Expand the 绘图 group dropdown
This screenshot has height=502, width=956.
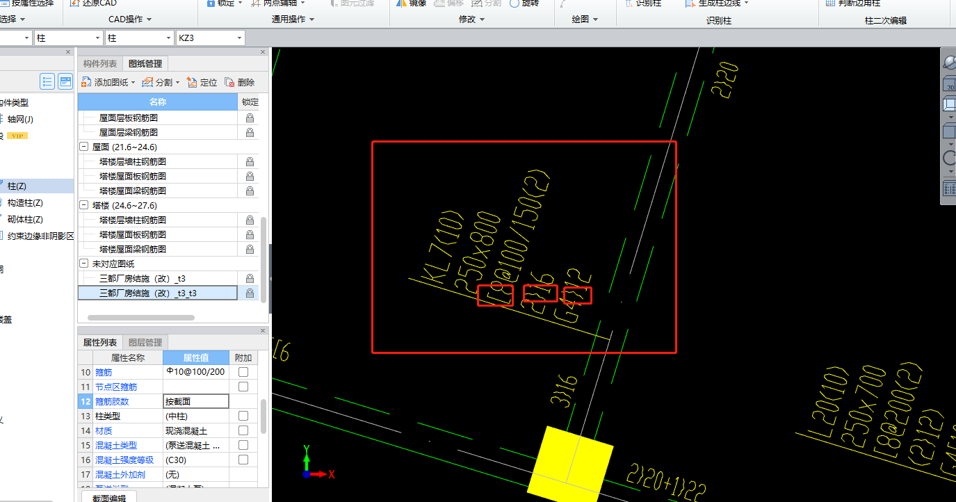tap(595, 19)
